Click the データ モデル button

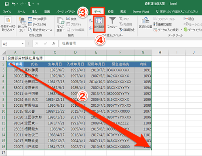[193, 30]
